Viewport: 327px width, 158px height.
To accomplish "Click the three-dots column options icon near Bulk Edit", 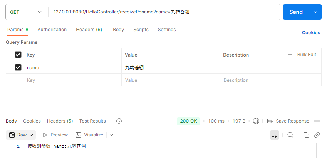I will (290, 55).
